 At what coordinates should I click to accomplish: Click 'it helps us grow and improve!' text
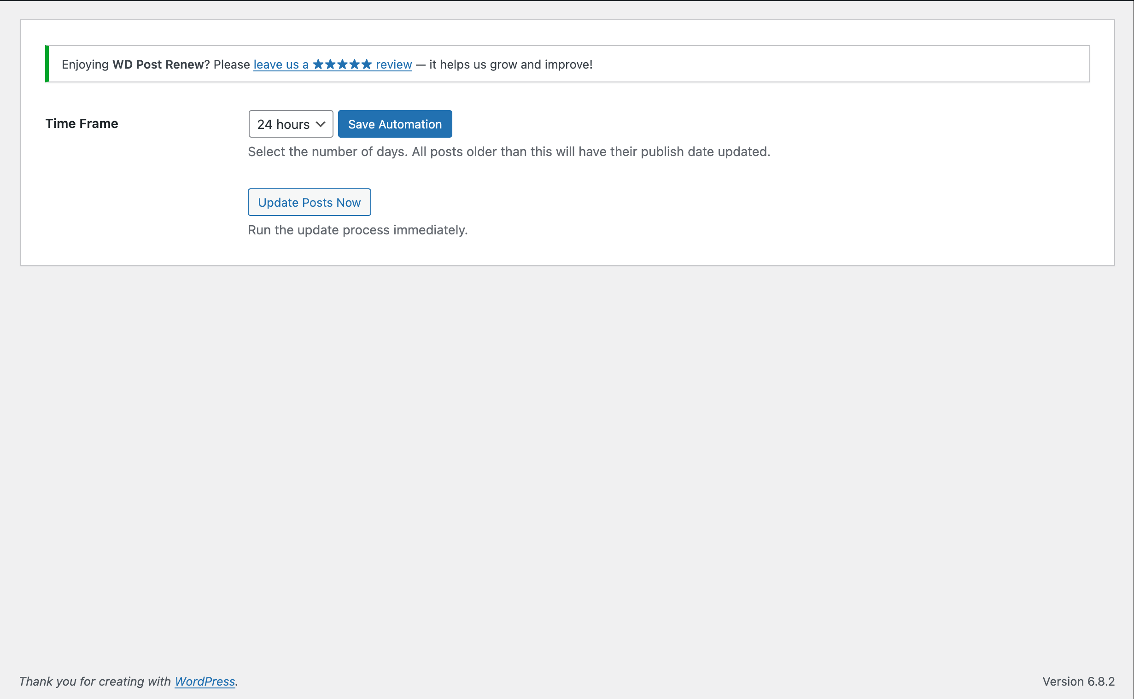click(510, 65)
